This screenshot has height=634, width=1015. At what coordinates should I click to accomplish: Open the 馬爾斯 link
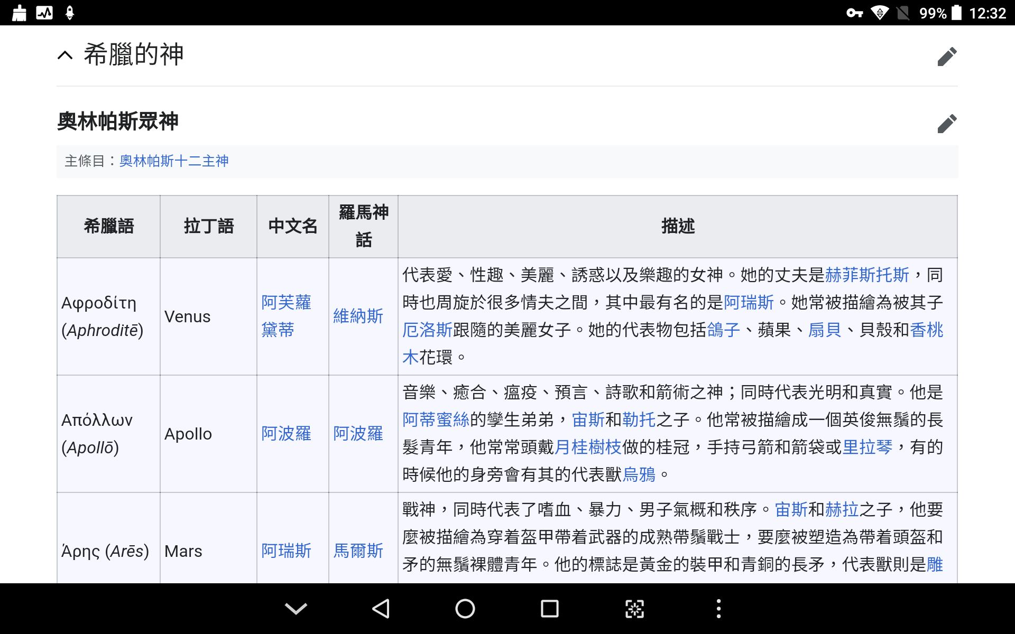[x=358, y=551]
